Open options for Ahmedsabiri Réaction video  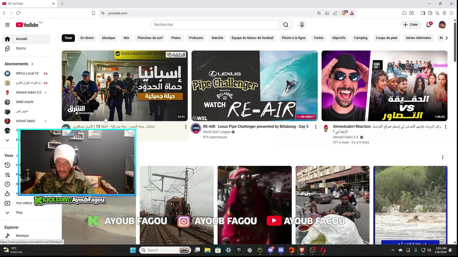coord(445,127)
